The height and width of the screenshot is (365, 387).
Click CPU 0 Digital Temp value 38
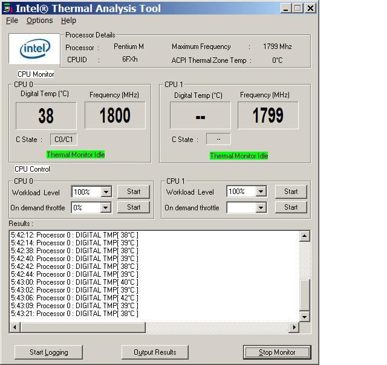(x=46, y=115)
